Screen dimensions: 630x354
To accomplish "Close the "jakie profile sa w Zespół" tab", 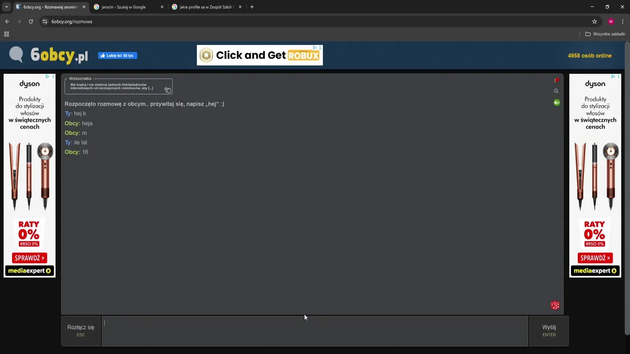I will [240, 7].
